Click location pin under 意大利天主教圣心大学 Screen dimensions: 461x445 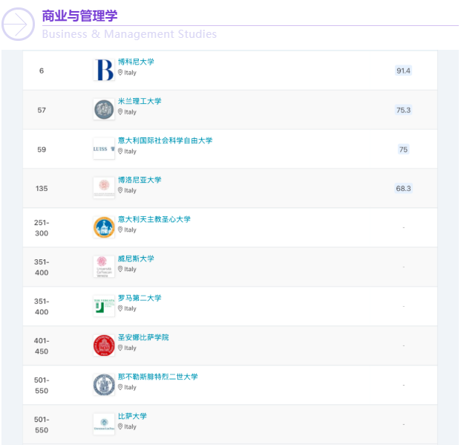tap(120, 230)
